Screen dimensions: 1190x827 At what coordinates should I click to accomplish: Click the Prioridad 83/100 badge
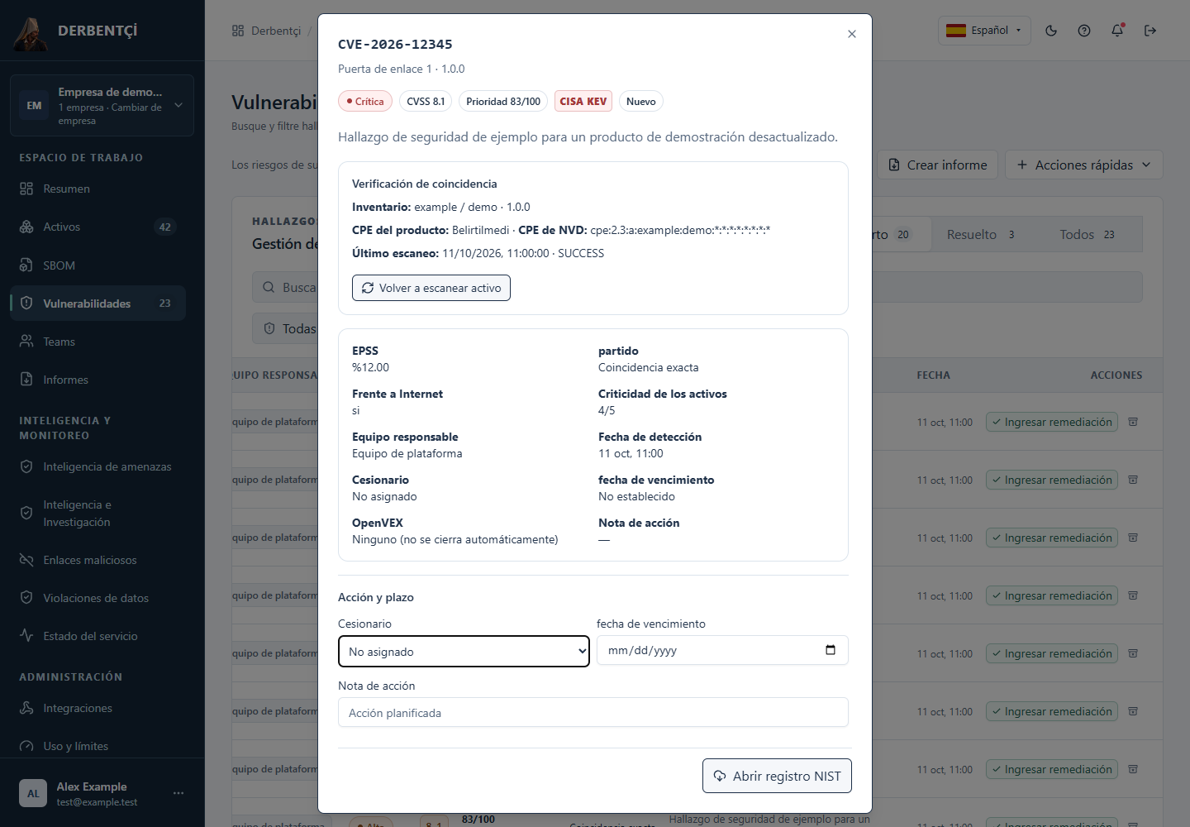tap(503, 101)
